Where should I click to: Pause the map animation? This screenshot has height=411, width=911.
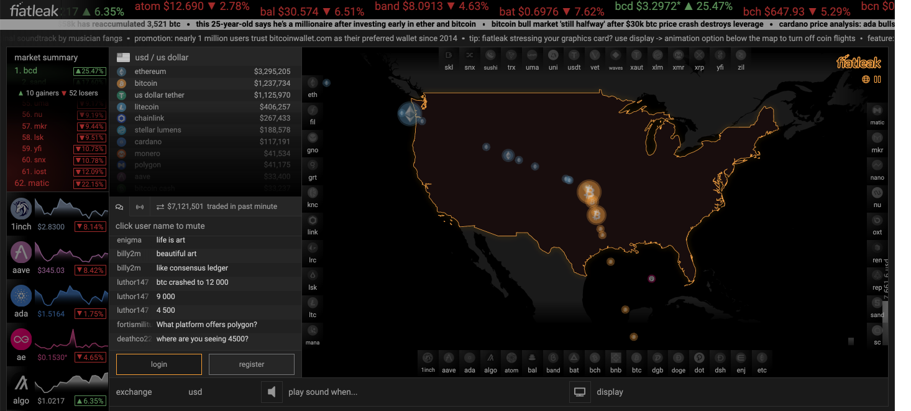pyautogui.click(x=877, y=80)
